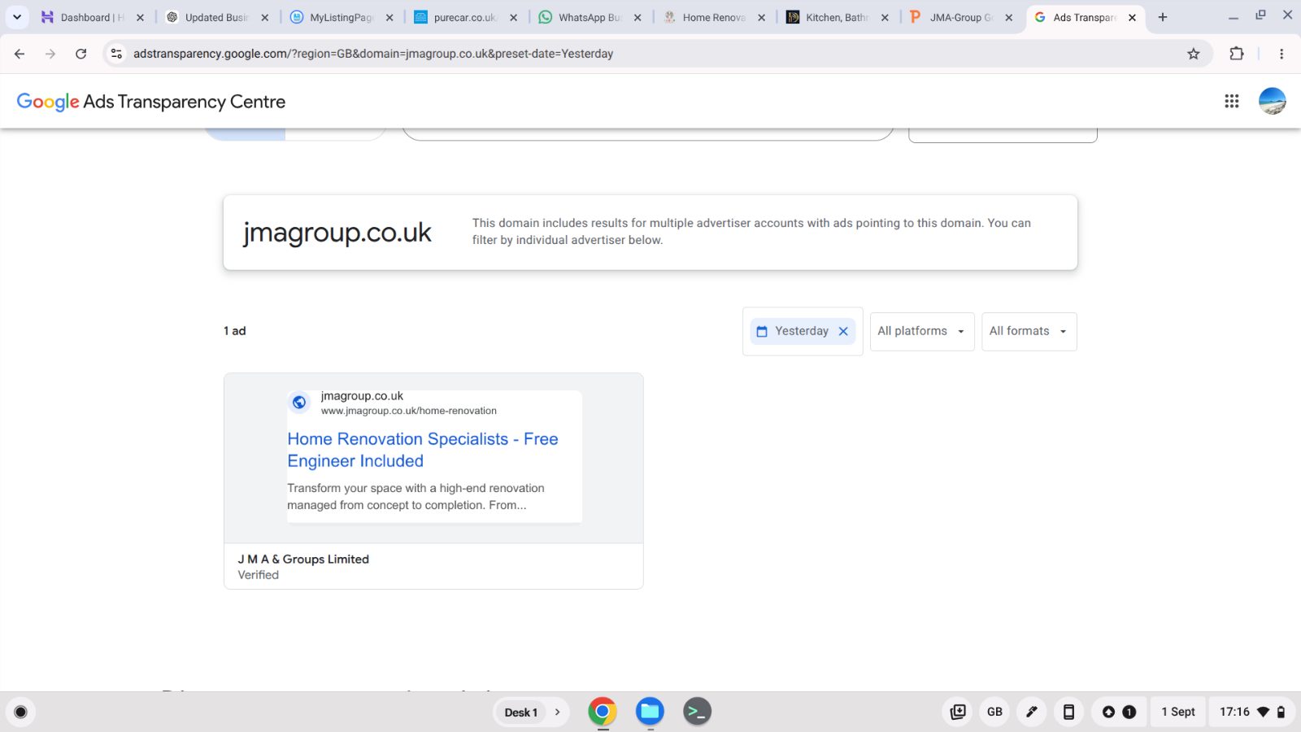Close the Ads Transparency tab
Image resolution: width=1301 pixels, height=732 pixels.
pos(1132,17)
